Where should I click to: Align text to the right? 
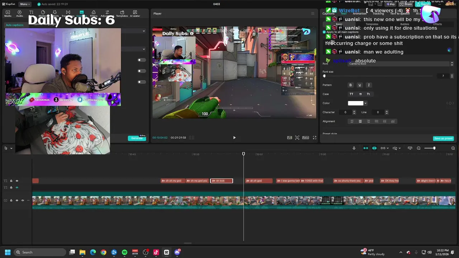pyautogui.click(x=368, y=121)
